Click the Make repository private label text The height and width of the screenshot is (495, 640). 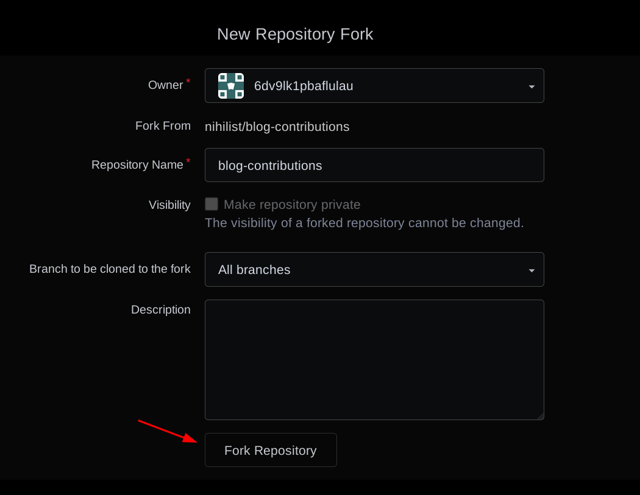tap(292, 205)
